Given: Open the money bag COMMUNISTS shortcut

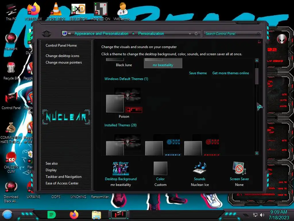Looking at the screenshot, I should pos(11,133).
